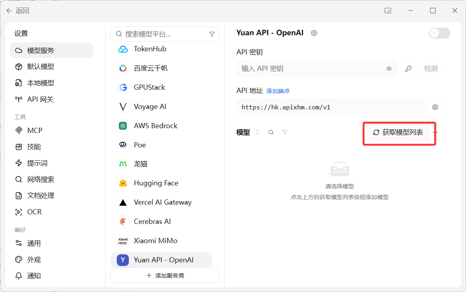Click the picture-in-picture window icon in title bar
This screenshot has width=466, height=292.
388,11
